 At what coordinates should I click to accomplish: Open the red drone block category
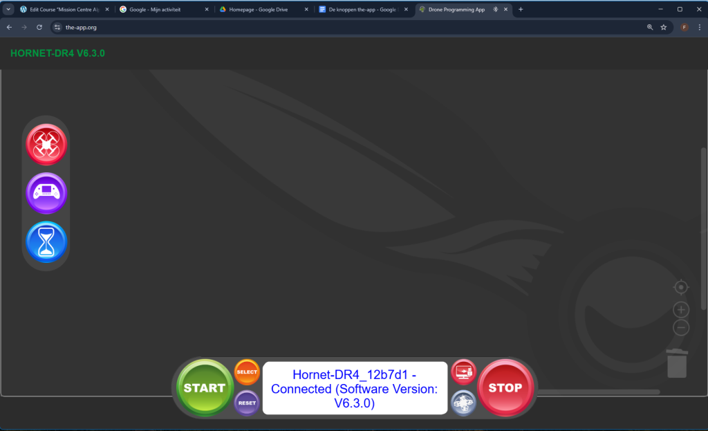46,144
